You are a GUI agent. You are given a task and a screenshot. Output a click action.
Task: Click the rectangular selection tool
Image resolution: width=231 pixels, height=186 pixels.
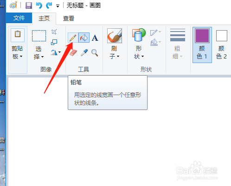coord(39,36)
